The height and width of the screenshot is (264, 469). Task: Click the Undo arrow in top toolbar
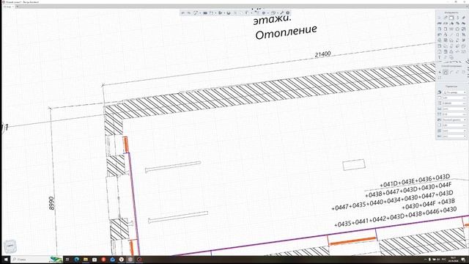(x=183, y=13)
